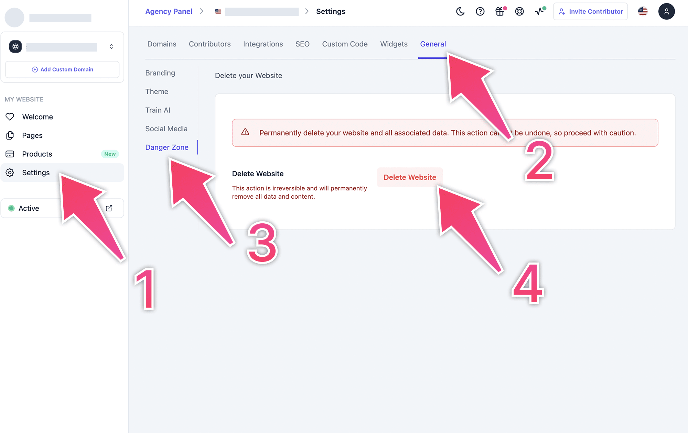Open external link icon beside Active

tap(109, 208)
